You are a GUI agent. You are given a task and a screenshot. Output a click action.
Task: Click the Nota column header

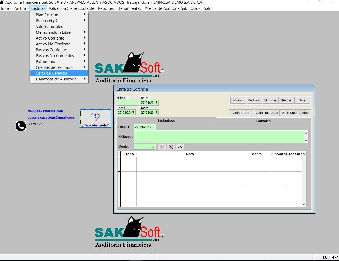(190, 154)
